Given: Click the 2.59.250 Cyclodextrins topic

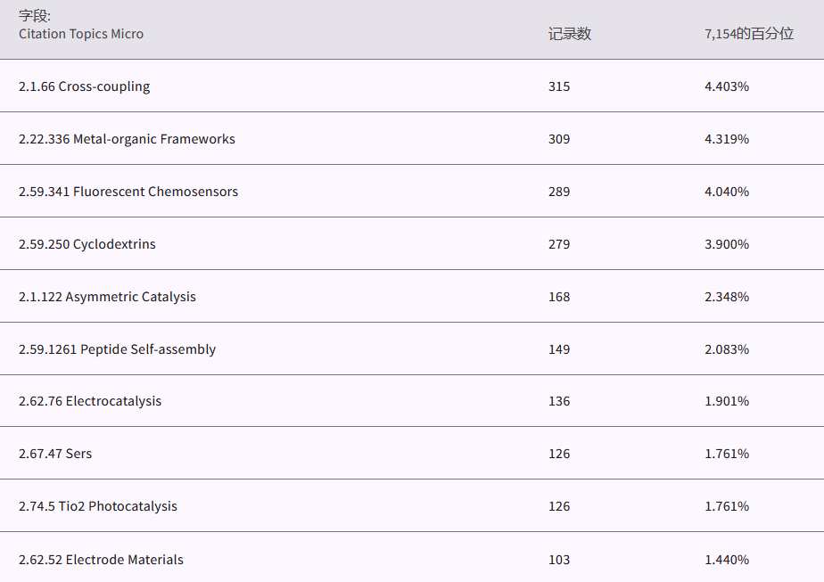Looking at the screenshot, I should [87, 244].
